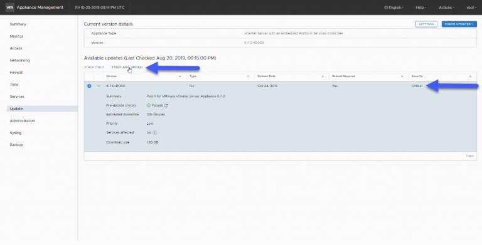Click the patch summary description text
This screenshot has width=482, height=245.
pos(186,96)
